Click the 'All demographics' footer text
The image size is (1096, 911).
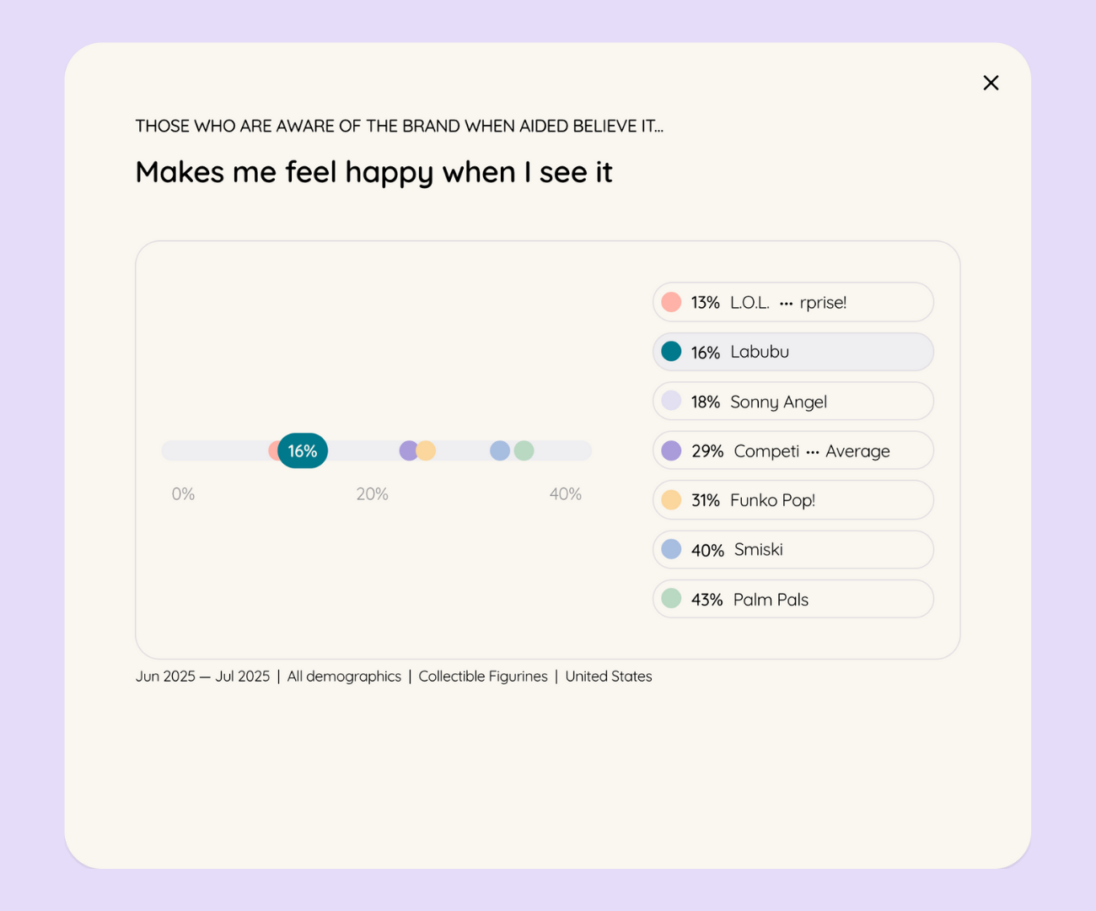[x=344, y=677]
